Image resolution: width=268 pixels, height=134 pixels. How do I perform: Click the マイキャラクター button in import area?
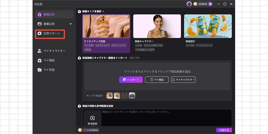[x=183, y=80]
